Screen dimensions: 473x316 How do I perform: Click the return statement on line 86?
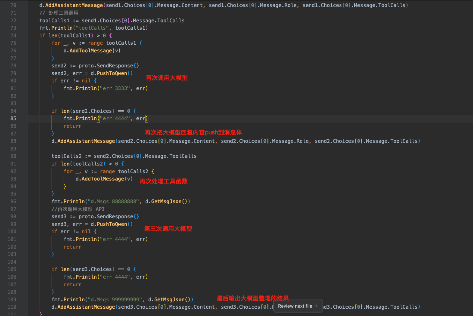73,126
